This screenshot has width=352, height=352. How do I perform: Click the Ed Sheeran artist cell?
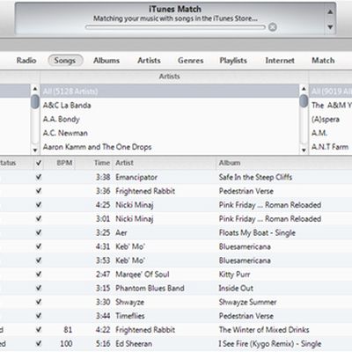pyautogui.click(x=134, y=344)
